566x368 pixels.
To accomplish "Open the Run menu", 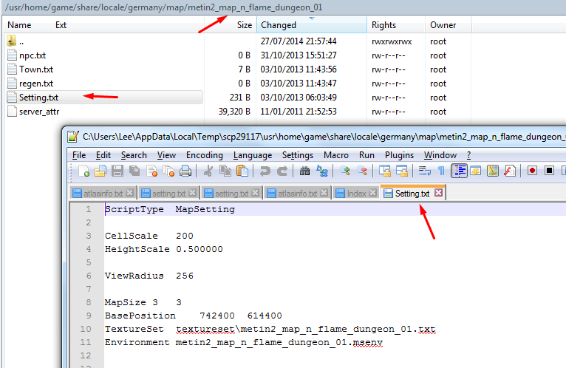I will tap(366, 155).
